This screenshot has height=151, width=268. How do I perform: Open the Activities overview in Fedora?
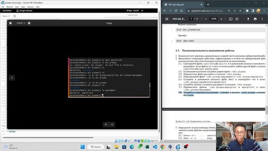tap(7, 10)
